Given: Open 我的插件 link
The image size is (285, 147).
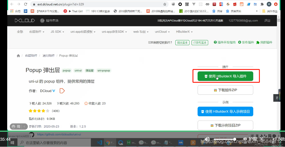Looking at the screenshot, I should tap(264, 42).
